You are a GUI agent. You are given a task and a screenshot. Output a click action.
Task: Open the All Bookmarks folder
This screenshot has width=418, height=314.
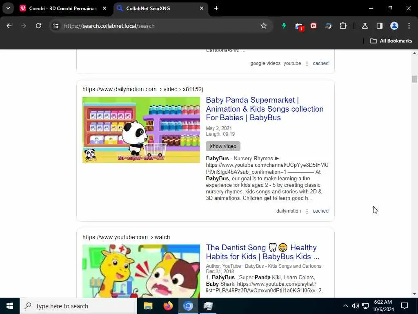[391, 41]
